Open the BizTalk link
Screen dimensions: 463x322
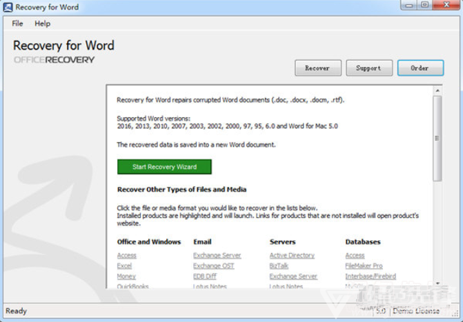[279, 265]
